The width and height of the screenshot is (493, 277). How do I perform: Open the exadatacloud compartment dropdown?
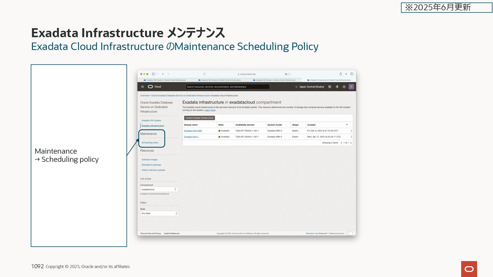click(159, 190)
